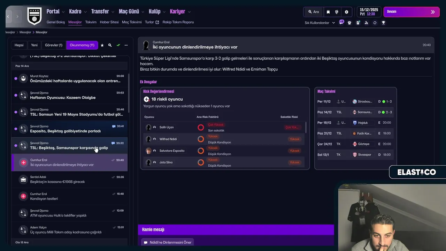Open the settings gear icon

click(346, 12)
